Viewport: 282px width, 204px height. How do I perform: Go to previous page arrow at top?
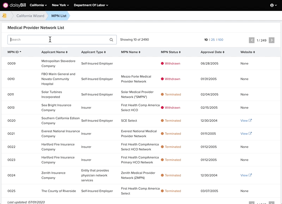point(252,40)
